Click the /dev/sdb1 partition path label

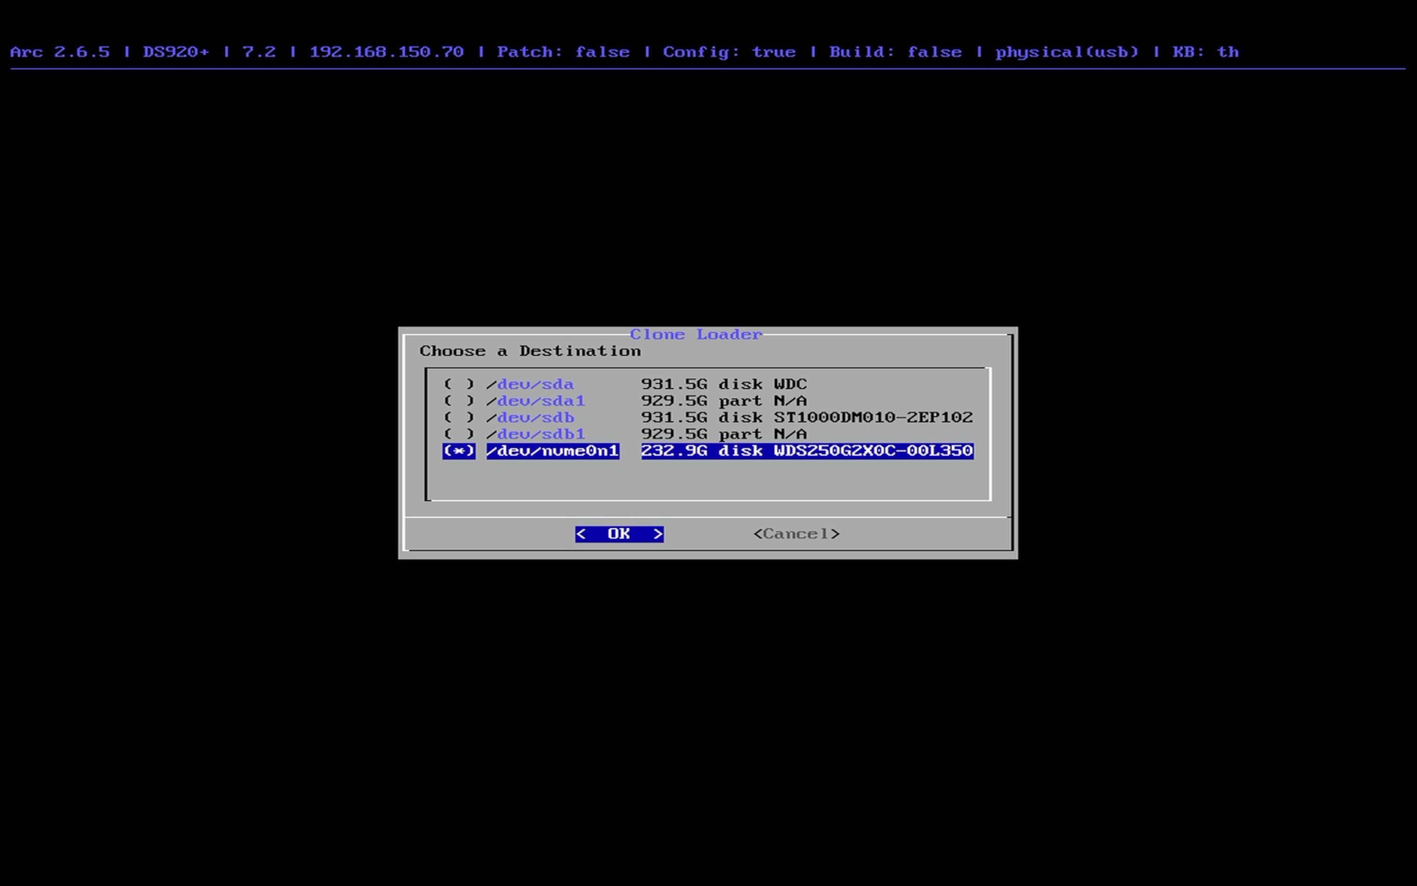536,434
